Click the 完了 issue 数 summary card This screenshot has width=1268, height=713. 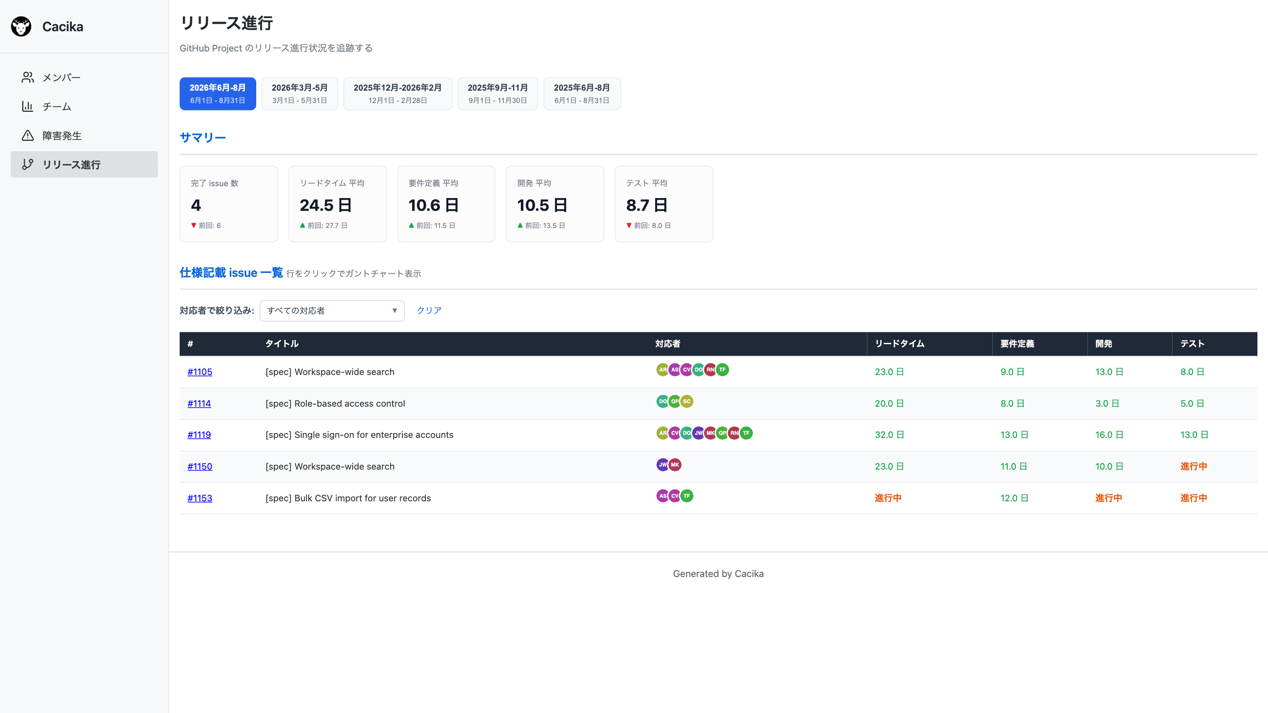click(x=229, y=204)
